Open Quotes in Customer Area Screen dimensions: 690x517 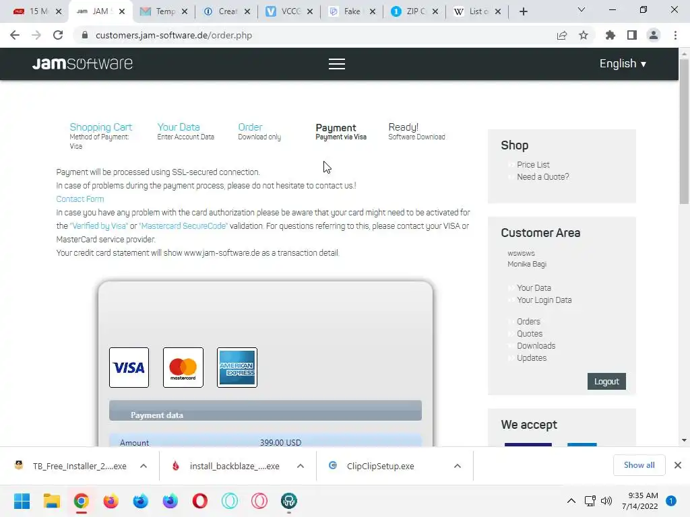point(530,334)
